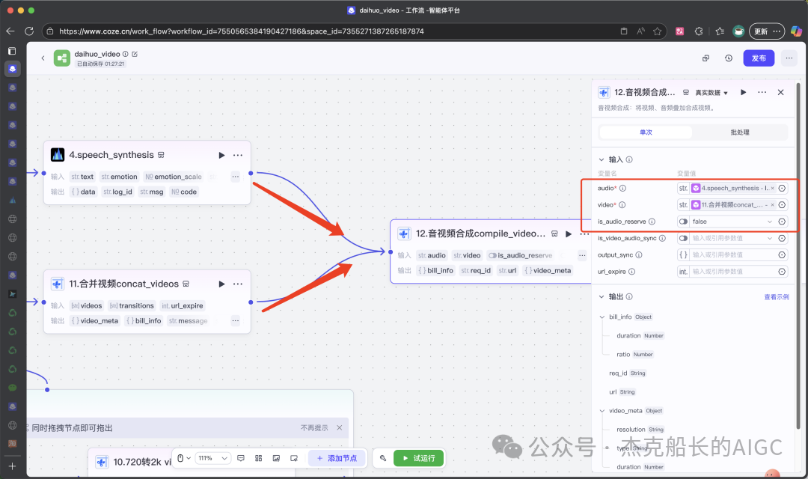Edit the daihuo_video workflow name pencil
This screenshot has width=808, height=479.
tap(135, 54)
